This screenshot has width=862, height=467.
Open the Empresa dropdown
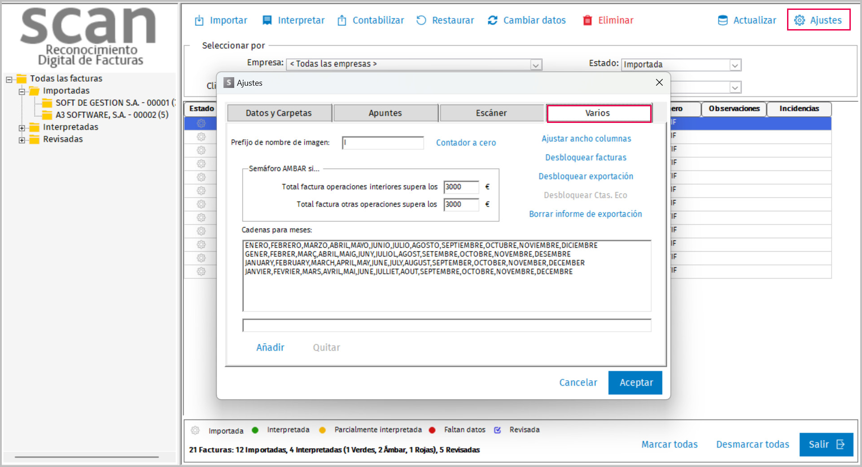click(535, 65)
